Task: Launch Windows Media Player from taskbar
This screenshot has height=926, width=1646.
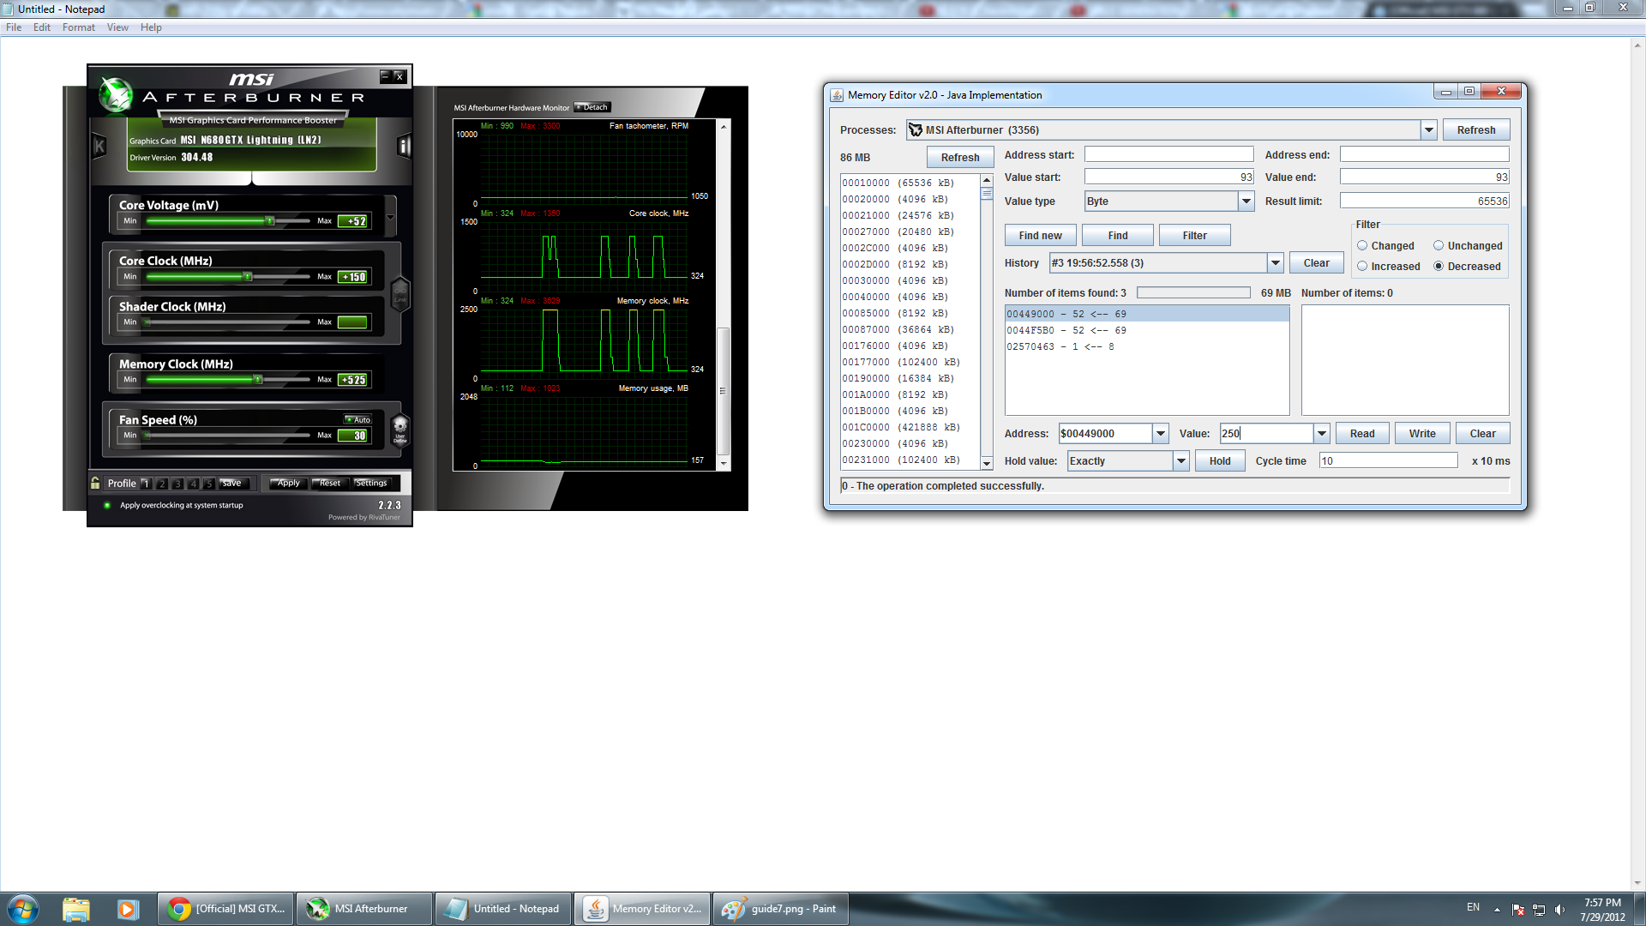Action: (128, 909)
